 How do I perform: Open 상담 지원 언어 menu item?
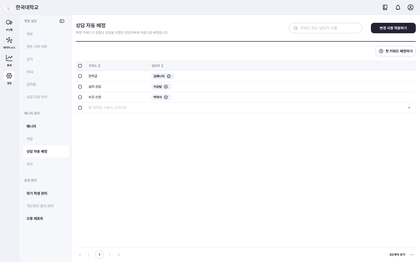pos(46,97)
